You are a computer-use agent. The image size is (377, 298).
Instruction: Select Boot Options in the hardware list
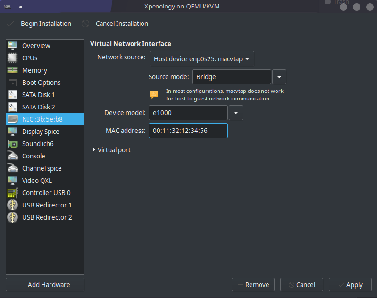[45, 83]
